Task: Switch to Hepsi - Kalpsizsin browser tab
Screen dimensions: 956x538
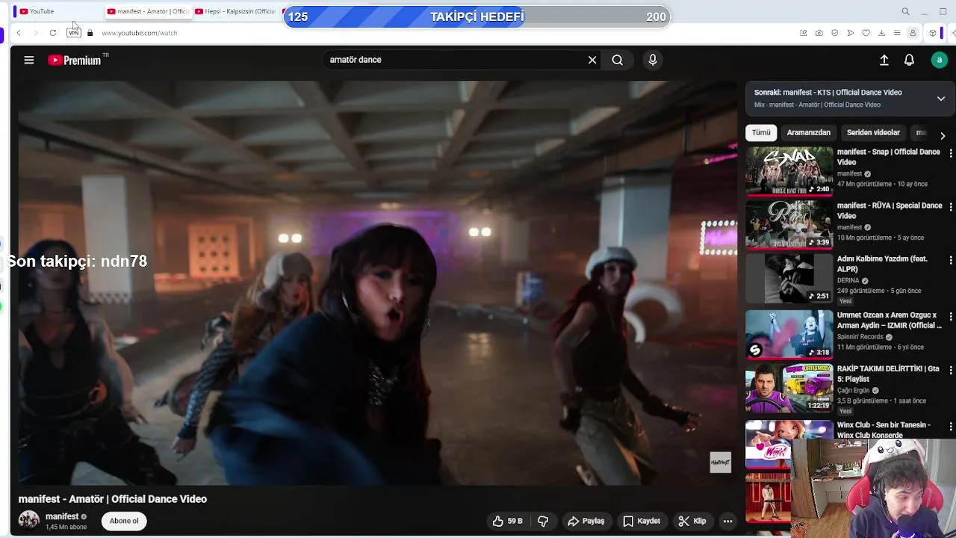Action: pos(235,11)
